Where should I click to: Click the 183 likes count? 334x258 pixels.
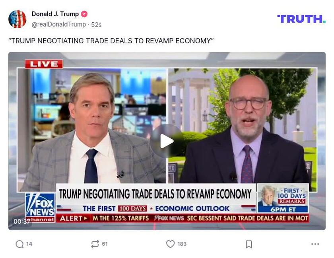[x=182, y=244]
